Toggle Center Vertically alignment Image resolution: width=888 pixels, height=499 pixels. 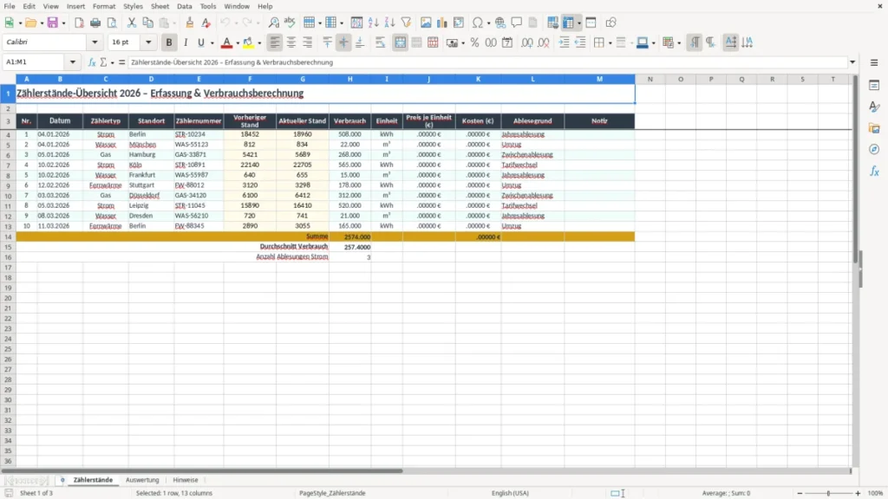click(343, 42)
